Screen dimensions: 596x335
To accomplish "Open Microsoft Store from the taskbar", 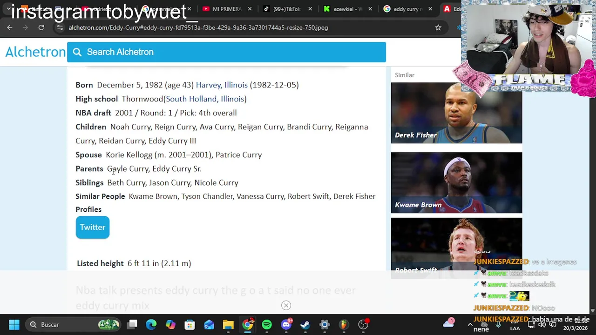I will [190, 324].
